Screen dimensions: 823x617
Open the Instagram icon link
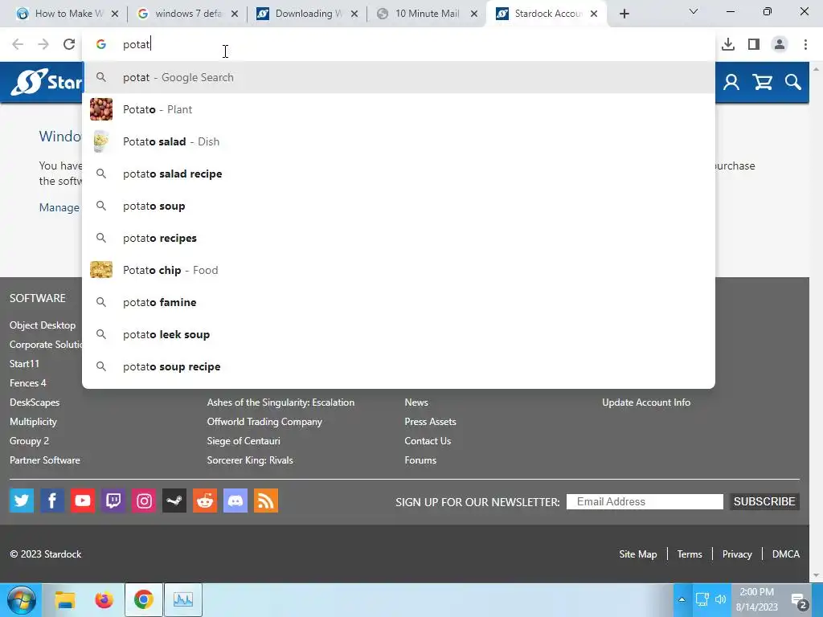click(144, 501)
